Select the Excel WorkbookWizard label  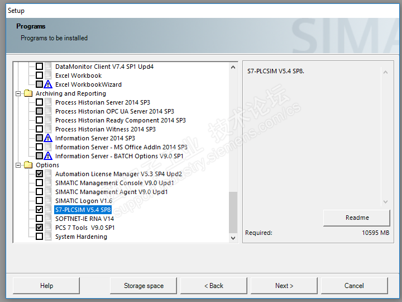[88, 84]
